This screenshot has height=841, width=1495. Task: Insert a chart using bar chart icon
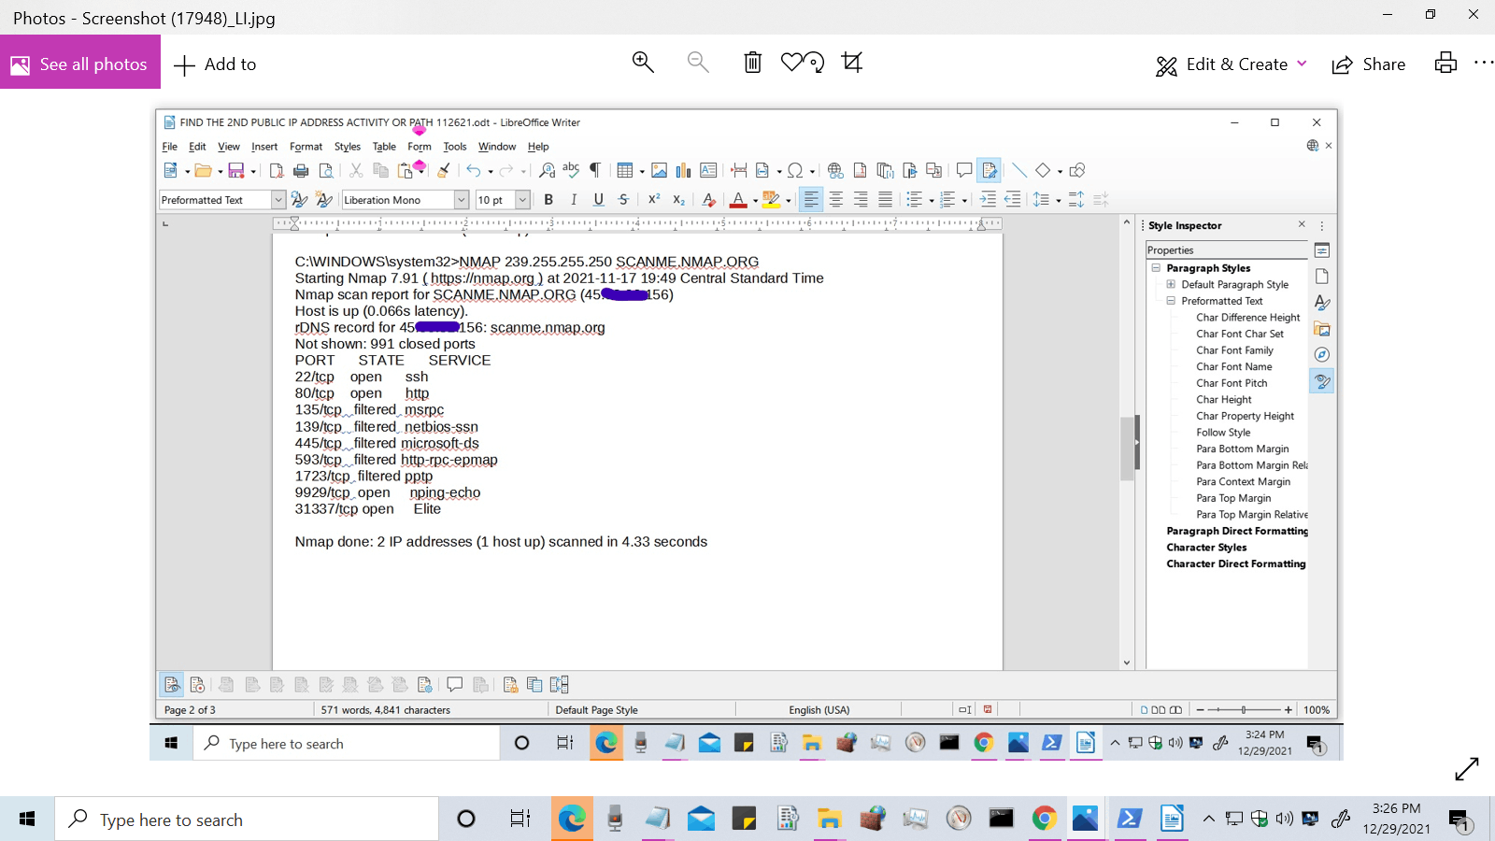tap(683, 170)
